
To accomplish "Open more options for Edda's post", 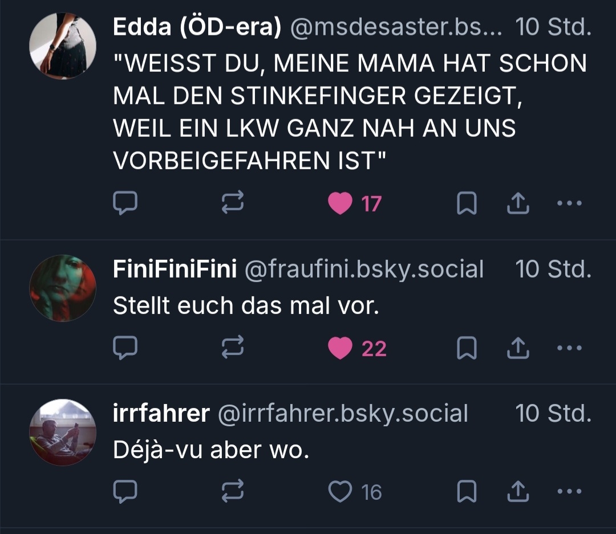I will tap(569, 203).
